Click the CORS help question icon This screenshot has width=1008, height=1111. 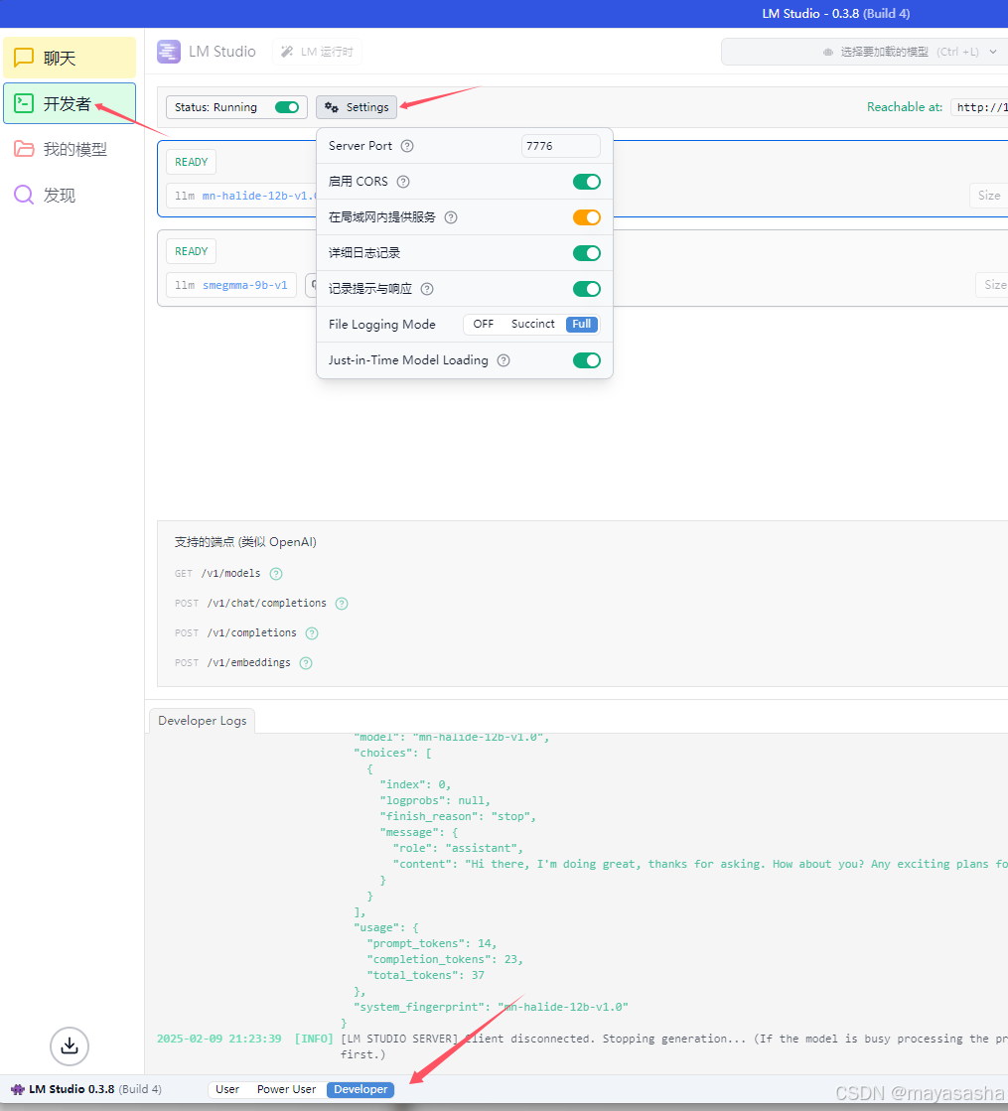(403, 182)
